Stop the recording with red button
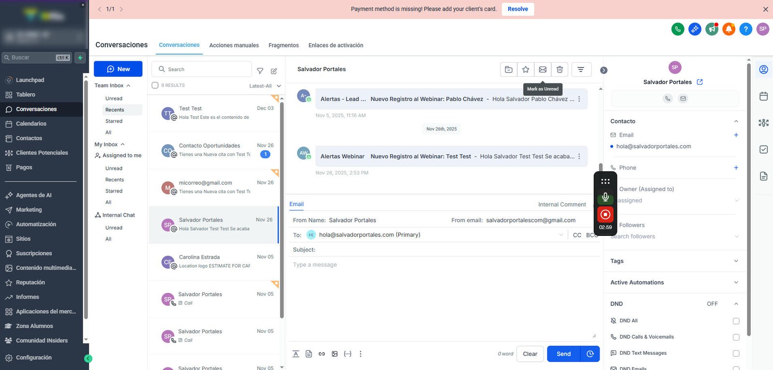Viewport: 773px width, 370px height. coord(605,214)
